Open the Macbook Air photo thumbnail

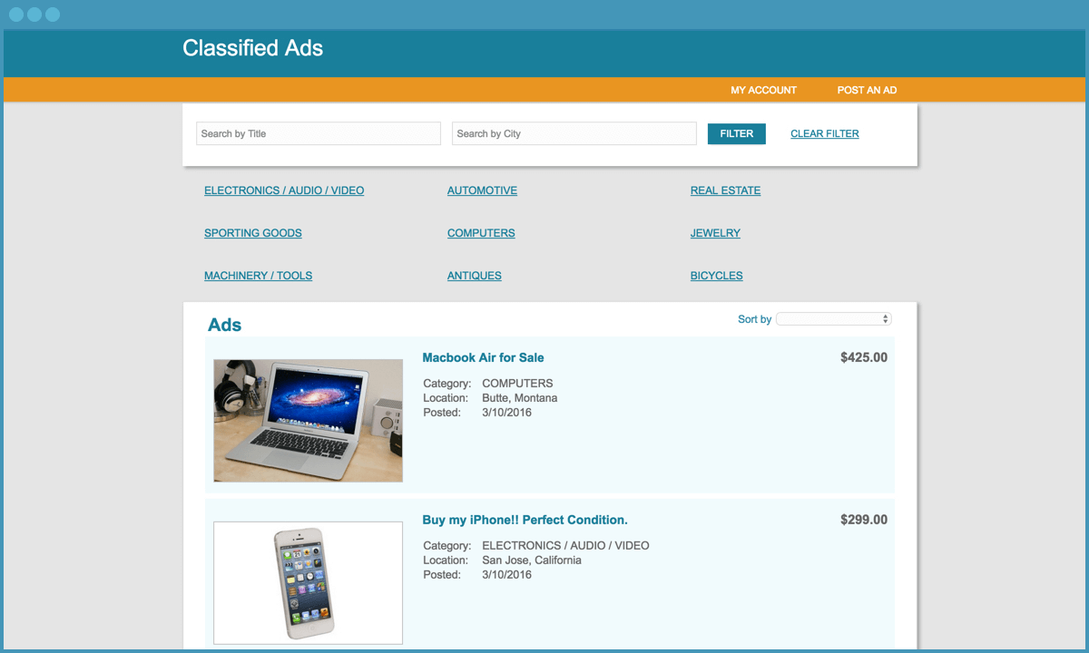point(308,420)
